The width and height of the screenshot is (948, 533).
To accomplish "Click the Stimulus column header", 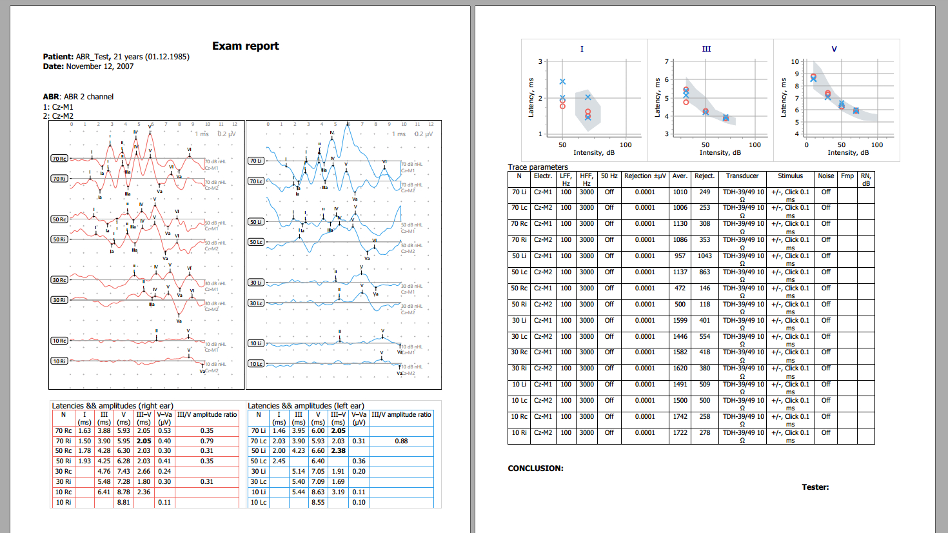I will (790, 176).
